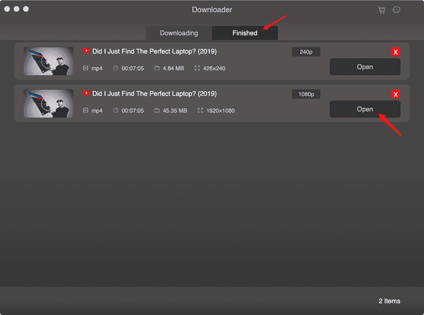Viewport: 424px width, 315px height.
Task: Click YouTube icon on 1080p item
Action: (x=86, y=93)
